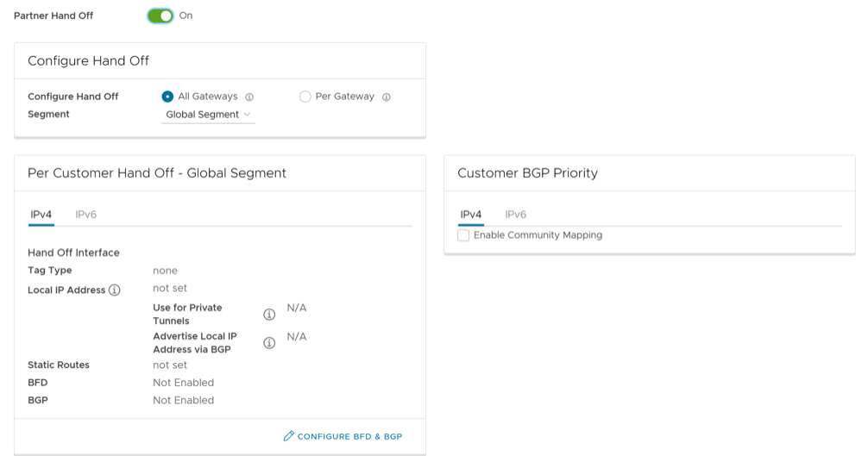Screen dimensions: 862x456
Task: Click the chevron arrow beside Global Segment
Action: [x=248, y=115]
